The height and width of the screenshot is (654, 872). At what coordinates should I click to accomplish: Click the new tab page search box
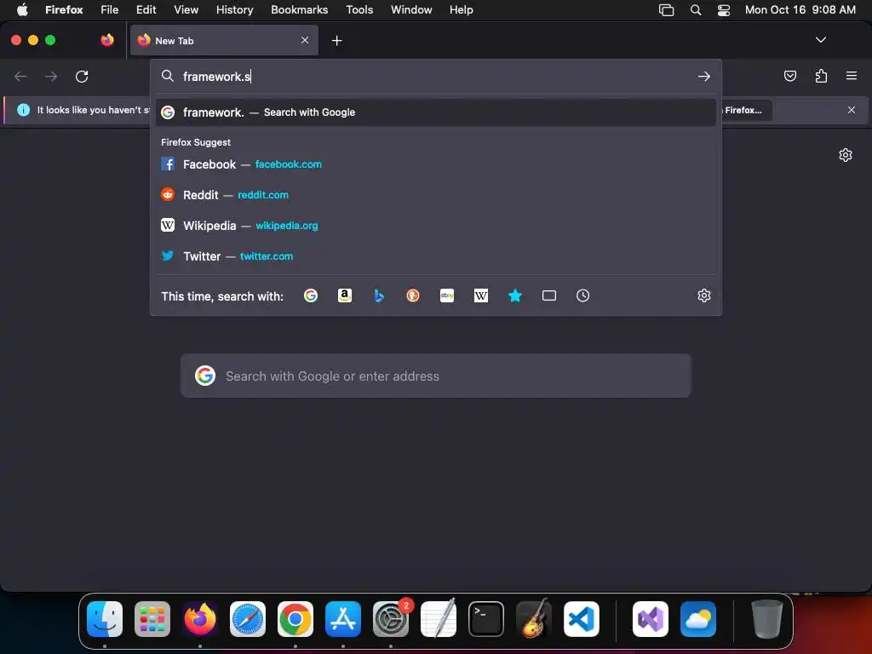[435, 376]
